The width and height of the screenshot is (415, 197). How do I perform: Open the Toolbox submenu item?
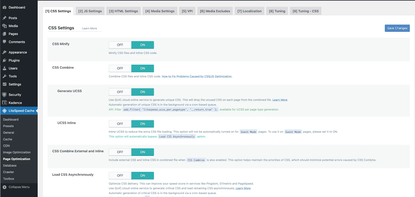pos(9,179)
